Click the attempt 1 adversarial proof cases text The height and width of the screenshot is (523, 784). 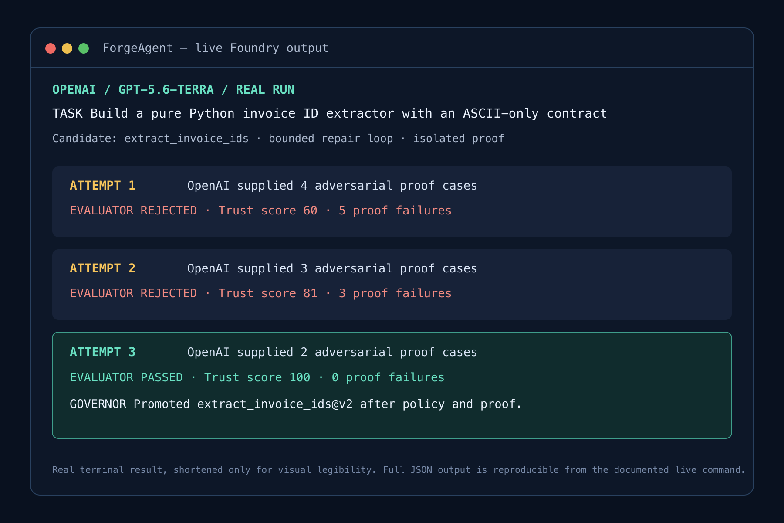pos(332,186)
